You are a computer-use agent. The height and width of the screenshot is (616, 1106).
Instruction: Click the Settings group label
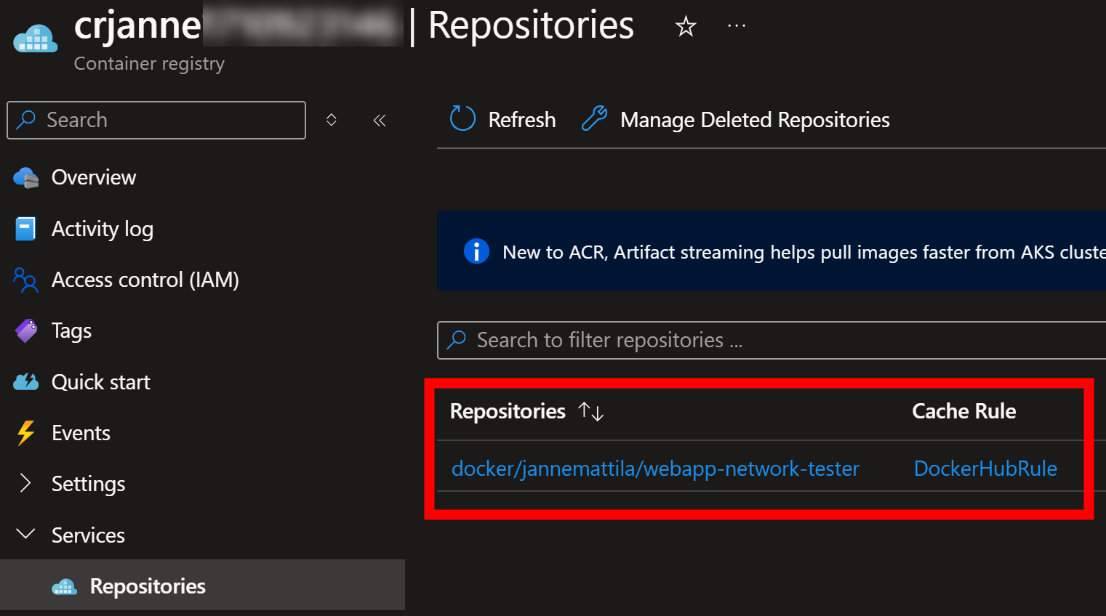[x=88, y=484]
